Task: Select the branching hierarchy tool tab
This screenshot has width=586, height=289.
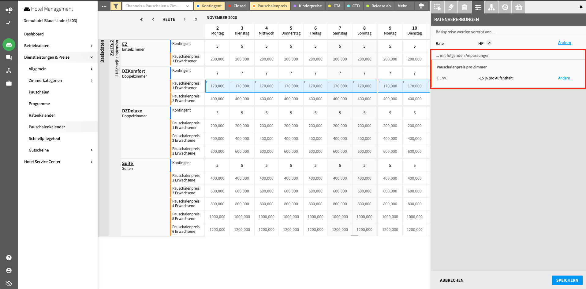Action: pyautogui.click(x=491, y=7)
